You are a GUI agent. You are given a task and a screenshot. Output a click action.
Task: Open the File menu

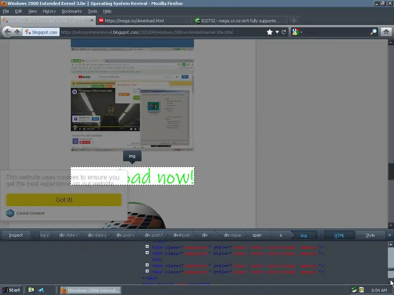6,11
